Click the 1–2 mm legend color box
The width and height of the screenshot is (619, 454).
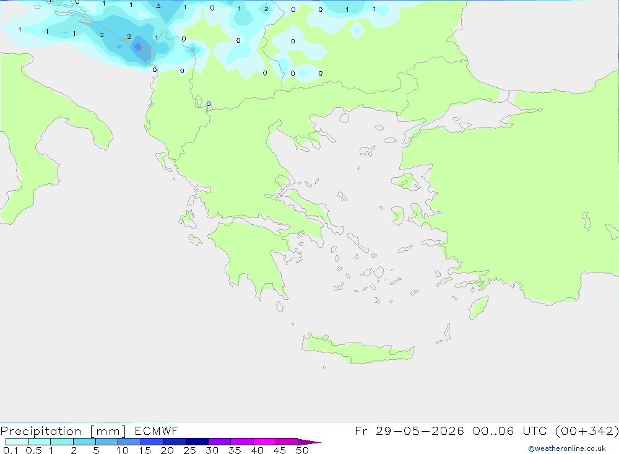[62, 442]
